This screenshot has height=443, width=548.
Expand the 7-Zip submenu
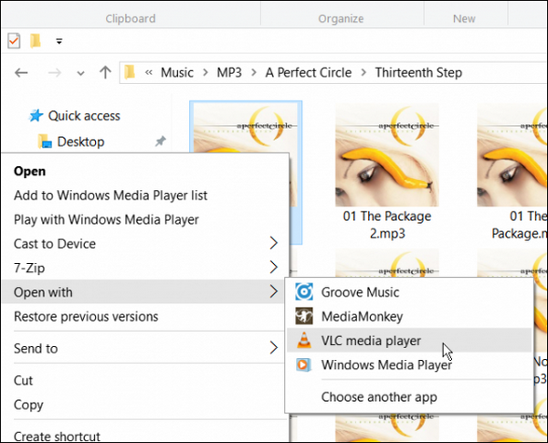273,268
